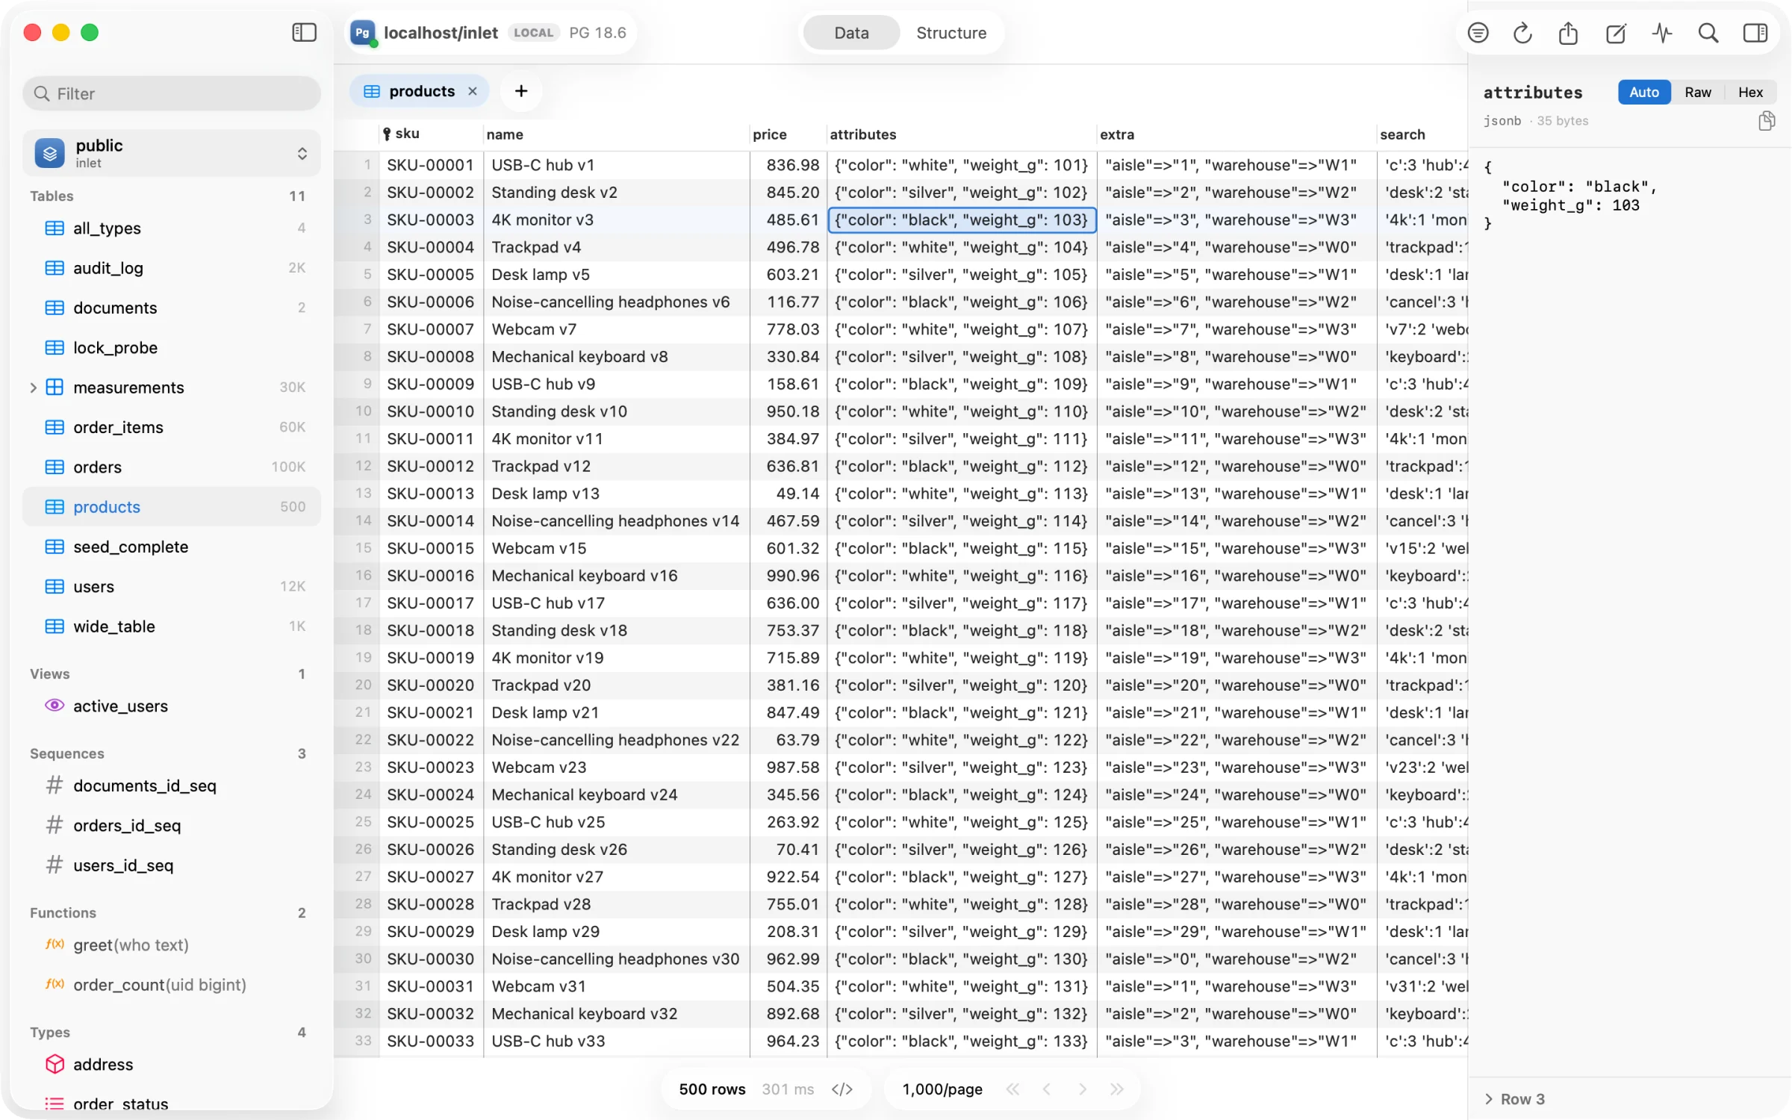1792x1120 pixels.
Task: Switch to the Structure tab
Action: [951, 33]
